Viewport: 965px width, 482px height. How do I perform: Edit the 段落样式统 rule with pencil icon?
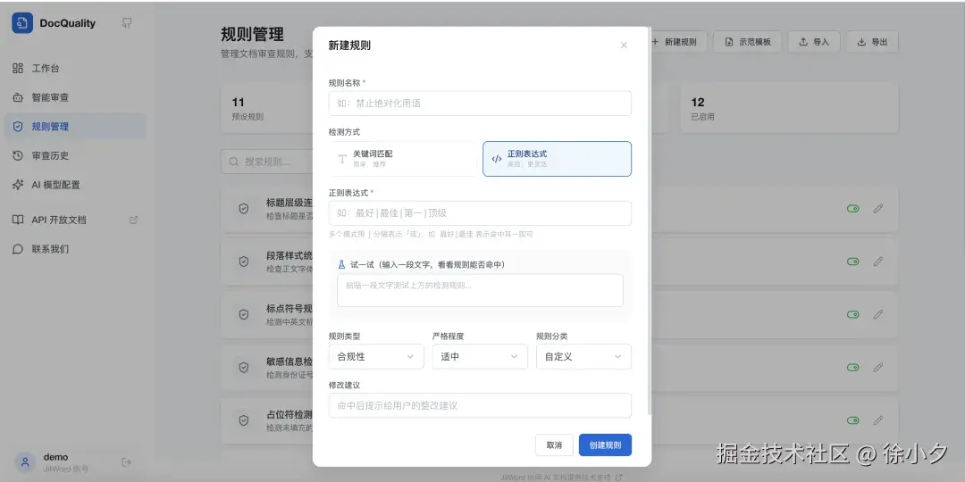coord(878,262)
